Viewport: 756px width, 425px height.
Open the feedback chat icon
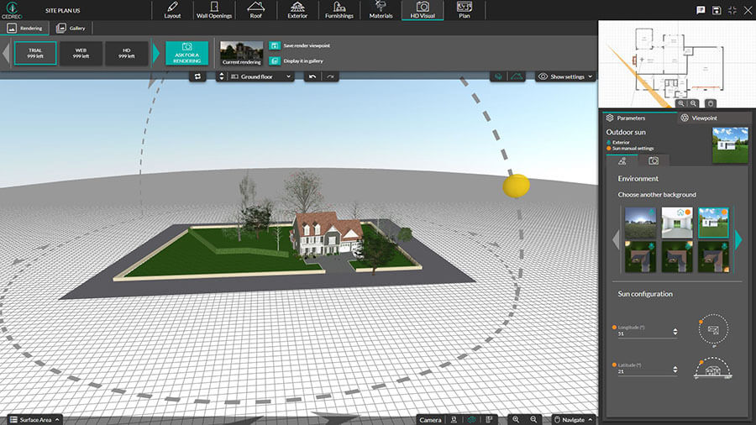[701, 10]
